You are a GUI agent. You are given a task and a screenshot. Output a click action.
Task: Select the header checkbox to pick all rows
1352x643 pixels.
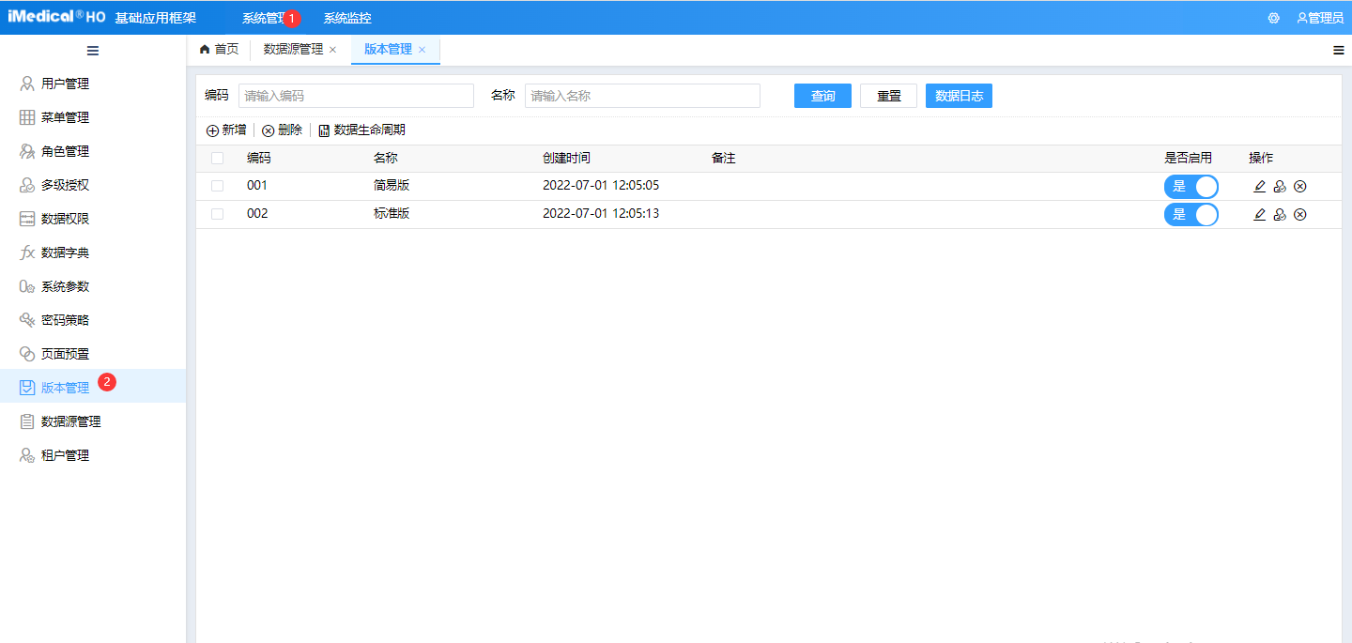point(217,158)
